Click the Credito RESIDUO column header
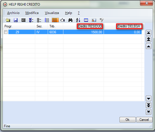Screen dimensions: 155x132 click(x=90, y=26)
